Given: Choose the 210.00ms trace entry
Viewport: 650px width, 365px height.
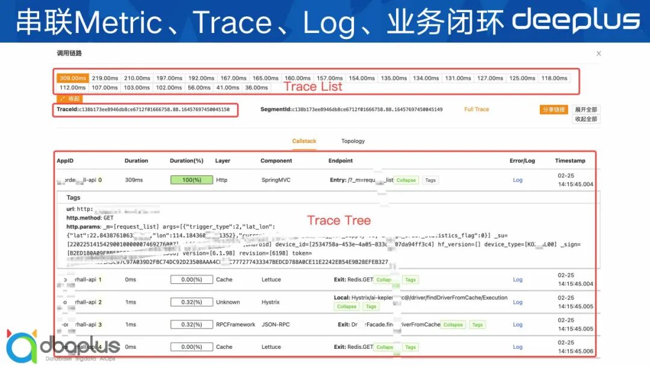Looking at the screenshot, I should [x=137, y=77].
